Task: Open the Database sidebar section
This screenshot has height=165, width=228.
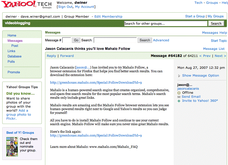Action: (x=14, y=56)
